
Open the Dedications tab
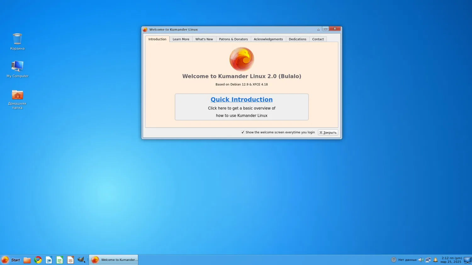298,39
